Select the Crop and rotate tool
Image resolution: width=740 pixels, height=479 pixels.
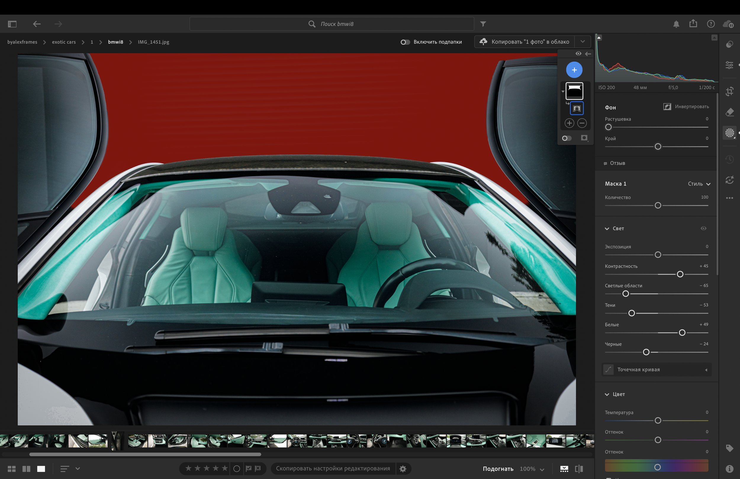tap(729, 91)
